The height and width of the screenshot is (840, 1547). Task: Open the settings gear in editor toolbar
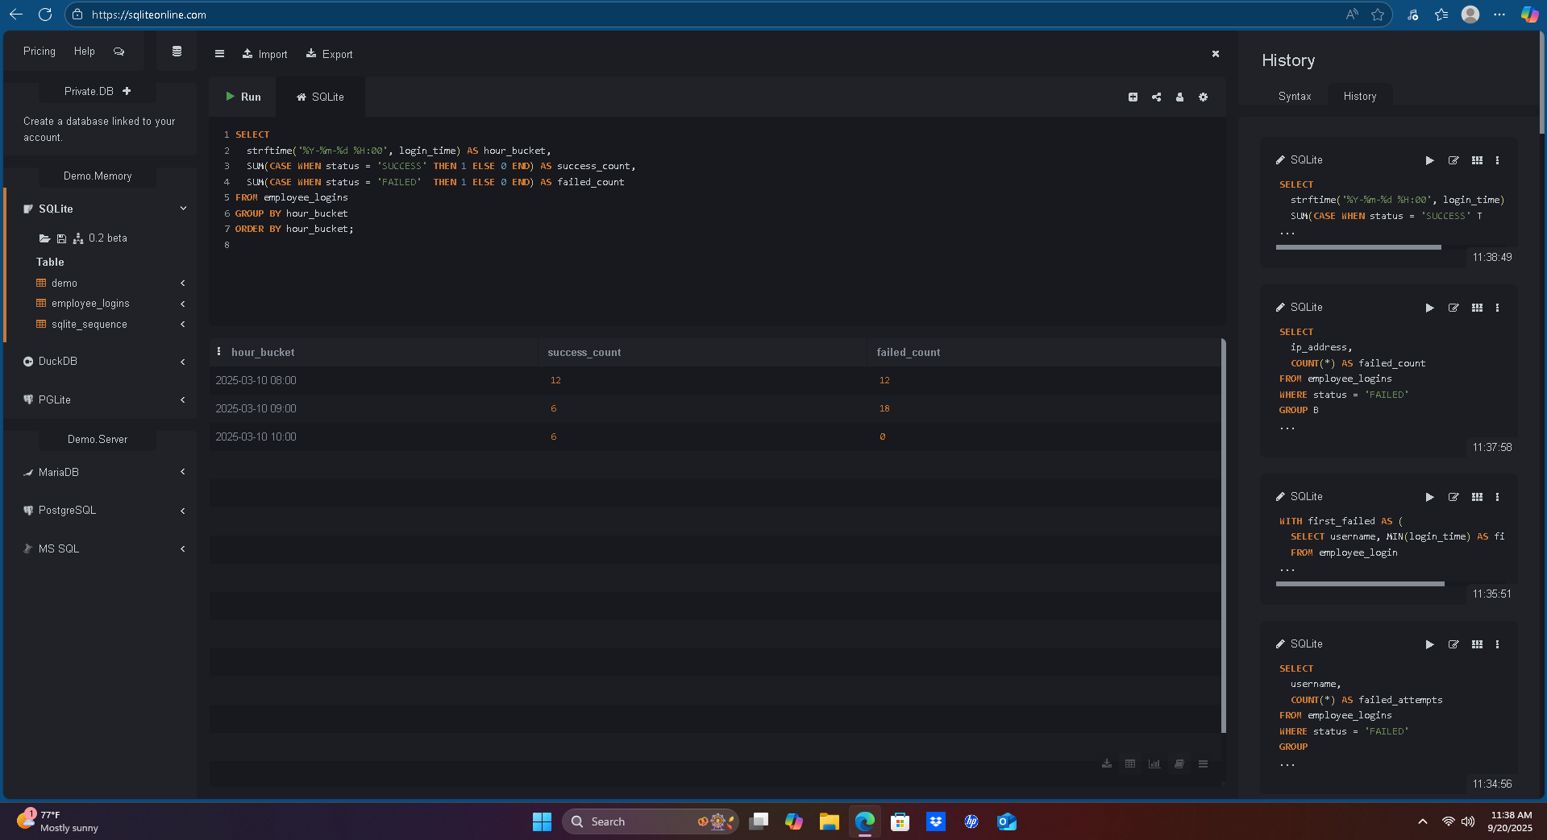[1203, 97]
